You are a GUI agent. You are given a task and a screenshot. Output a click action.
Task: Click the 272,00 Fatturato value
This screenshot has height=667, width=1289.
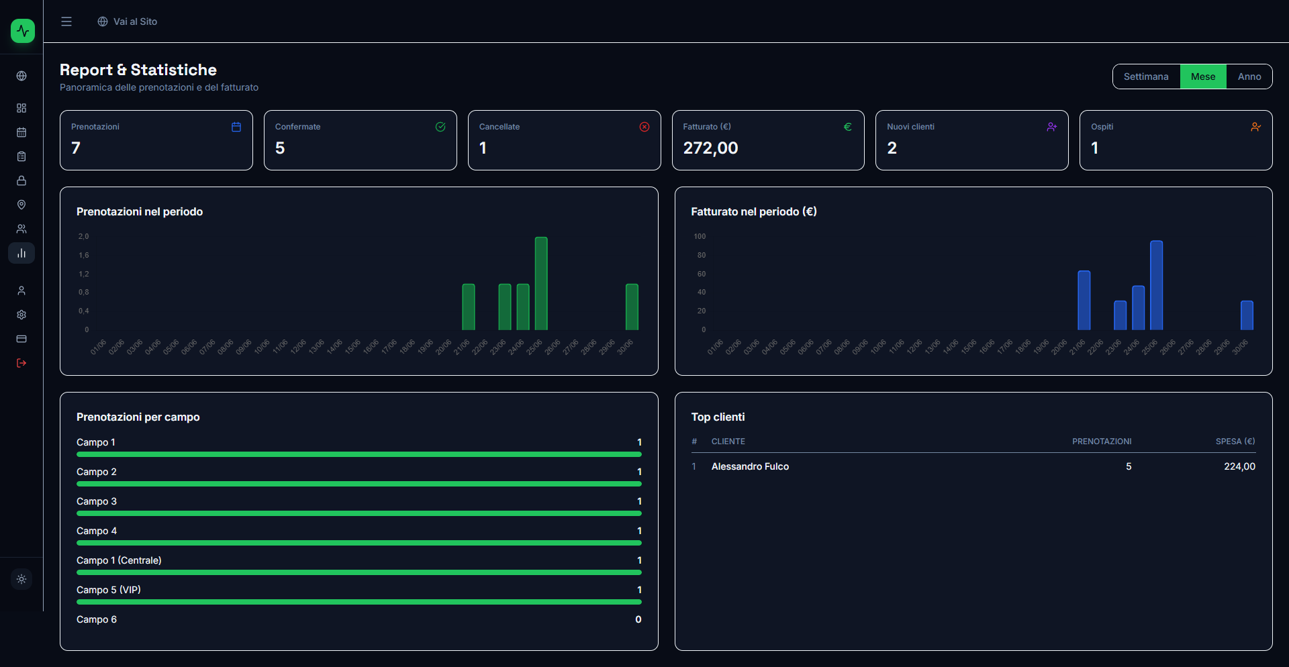click(x=710, y=148)
